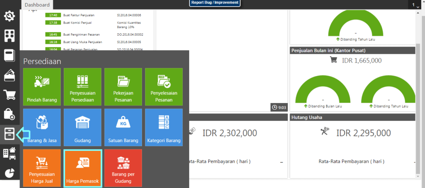The width and height of the screenshot is (425, 188).
Task: Open the Gudang warehouse tile
Action: (83, 128)
